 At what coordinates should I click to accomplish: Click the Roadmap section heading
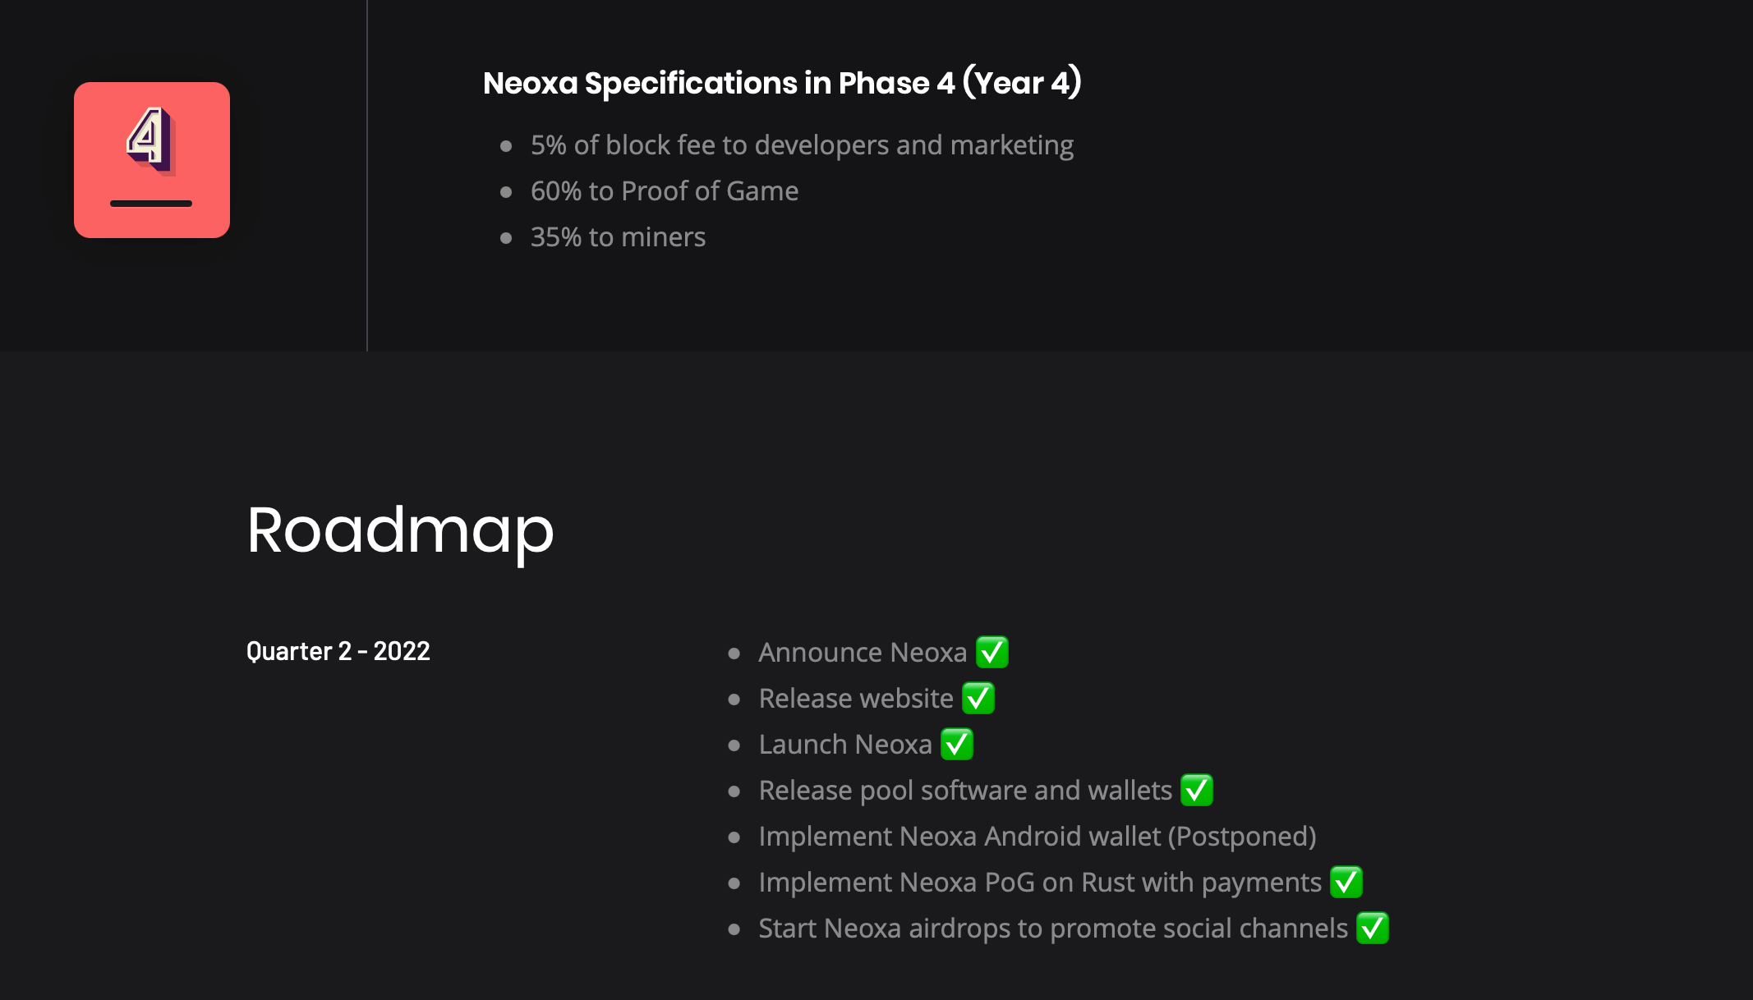click(400, 530)
